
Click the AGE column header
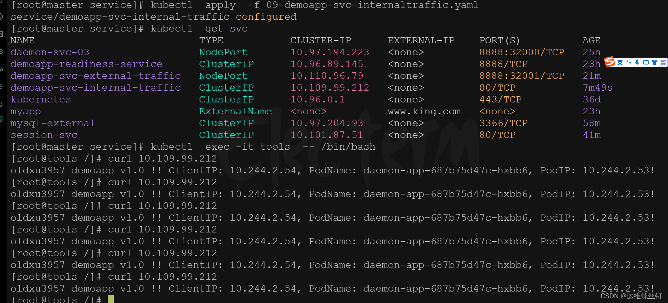click(592, 40)
